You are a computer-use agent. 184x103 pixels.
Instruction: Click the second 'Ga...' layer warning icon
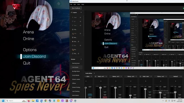click(73, 49)
